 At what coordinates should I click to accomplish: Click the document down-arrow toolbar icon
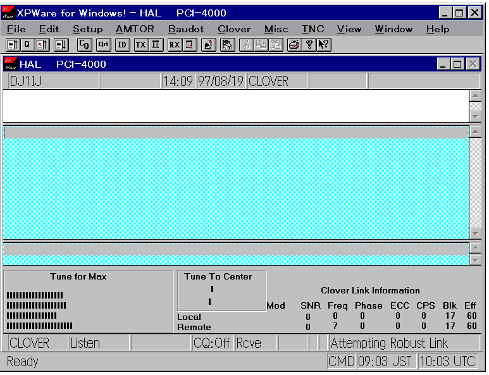click(x=61, y=45)
